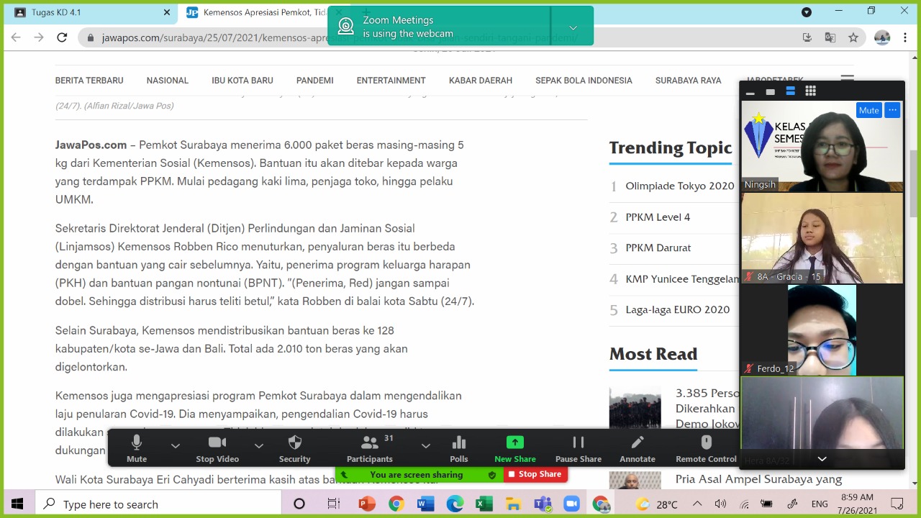This screenshot has height=518, width=921.
Task: Open the Polls panel
Action: [x=458, y=449]
